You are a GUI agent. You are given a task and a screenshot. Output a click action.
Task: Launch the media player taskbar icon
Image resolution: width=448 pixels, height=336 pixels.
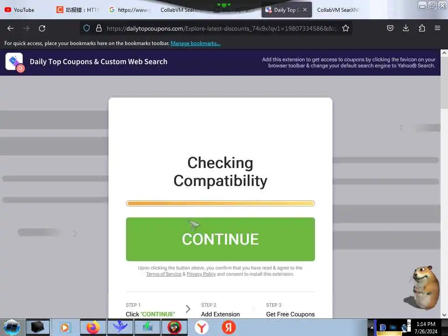65,327
